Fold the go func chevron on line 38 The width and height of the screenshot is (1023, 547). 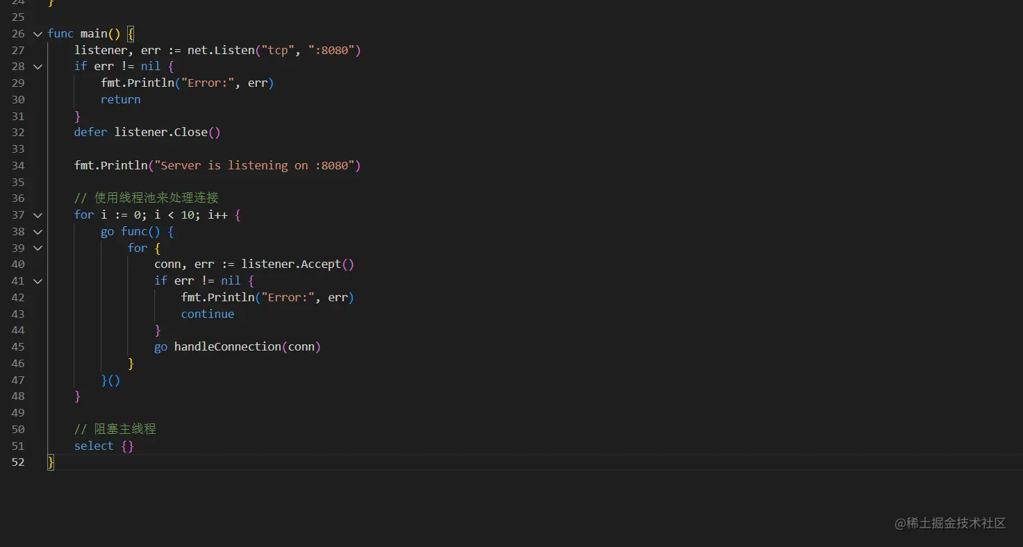coord(38,232)
